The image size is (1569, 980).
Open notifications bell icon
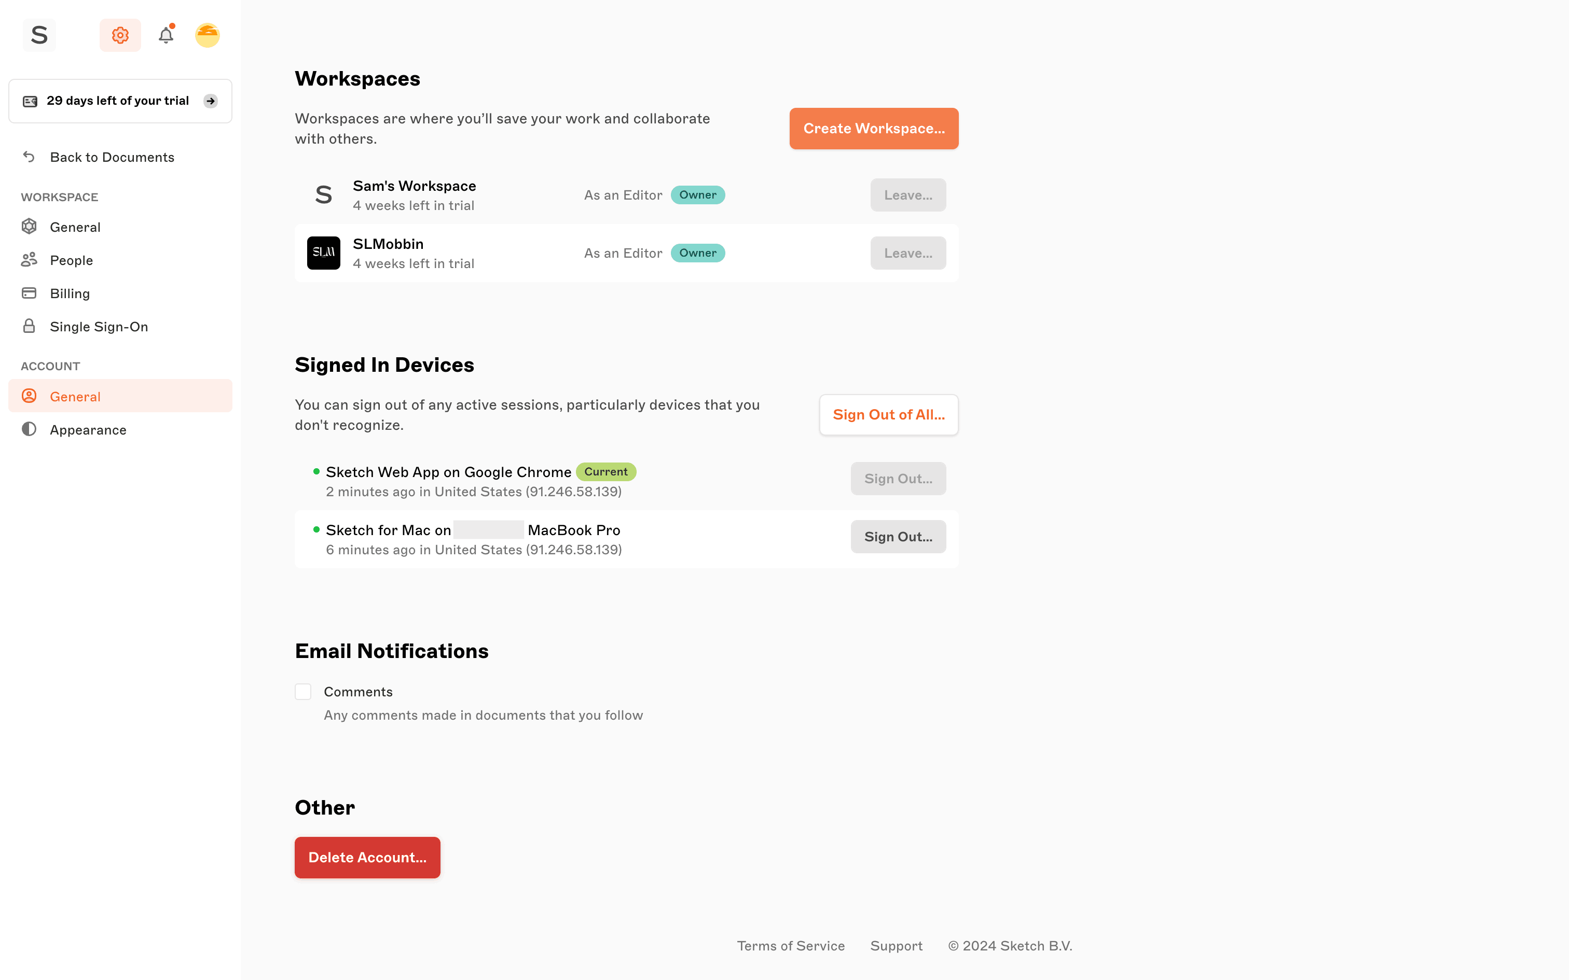tap(166, 35)
